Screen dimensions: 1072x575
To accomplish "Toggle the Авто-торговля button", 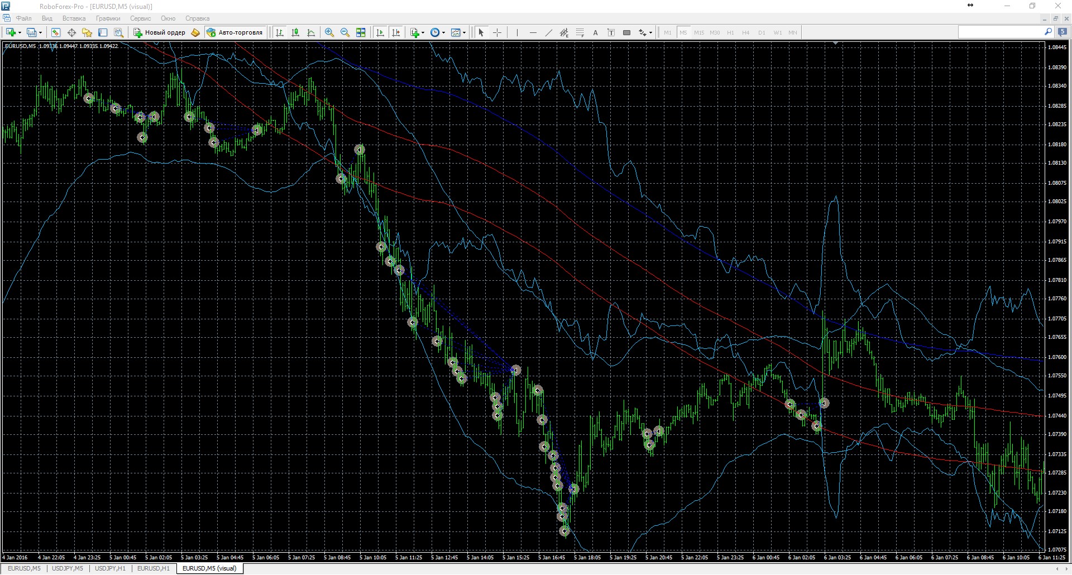I will [x=234, y=32].
